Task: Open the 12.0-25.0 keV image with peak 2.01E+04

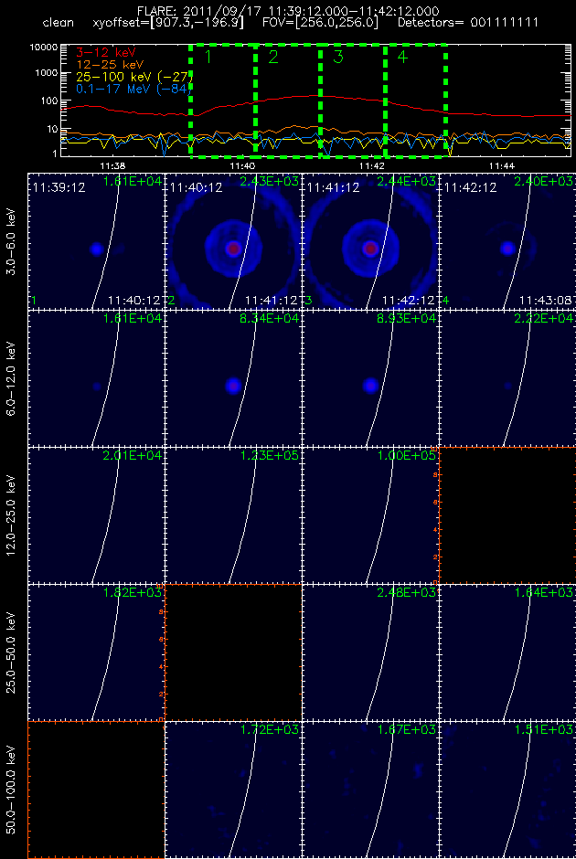Action: (x=96, y=515)
